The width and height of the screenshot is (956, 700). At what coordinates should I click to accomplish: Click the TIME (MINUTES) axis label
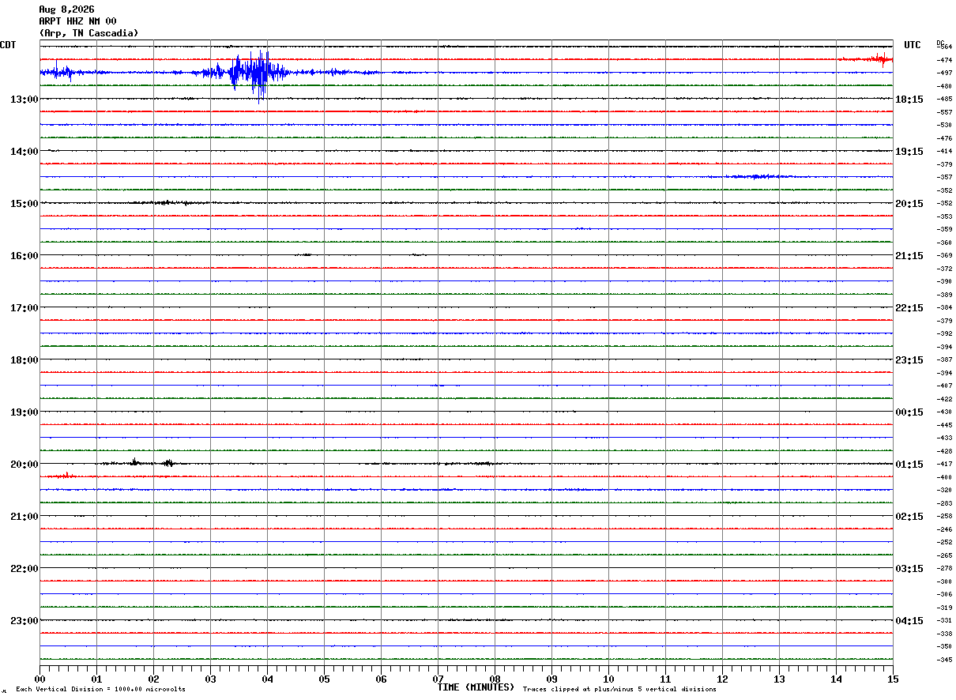476,687
